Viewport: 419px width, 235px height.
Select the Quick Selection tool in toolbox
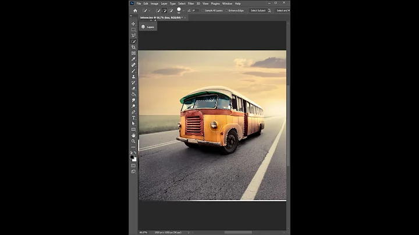(x=133, y=41)
